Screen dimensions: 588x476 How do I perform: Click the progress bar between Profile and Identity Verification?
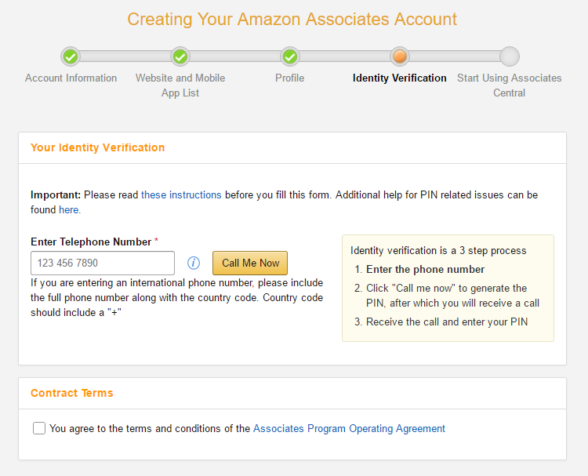click(x=345, y=56)
